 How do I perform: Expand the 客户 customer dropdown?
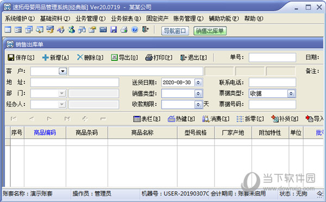pyautogui.click(x=62, y=71)
